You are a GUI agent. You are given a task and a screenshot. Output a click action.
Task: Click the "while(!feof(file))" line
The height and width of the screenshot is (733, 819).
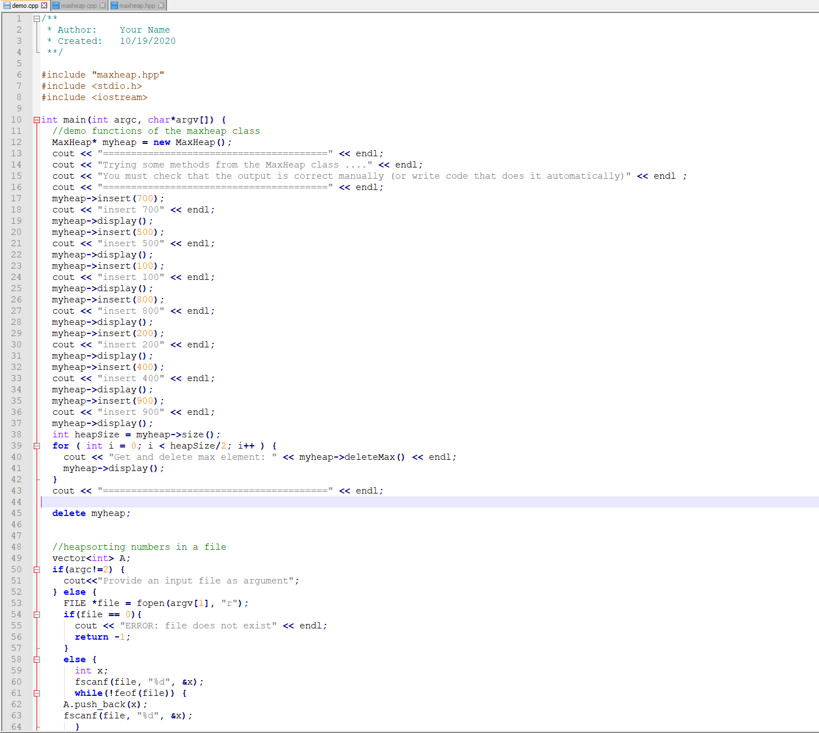click(x=131, y=693)
